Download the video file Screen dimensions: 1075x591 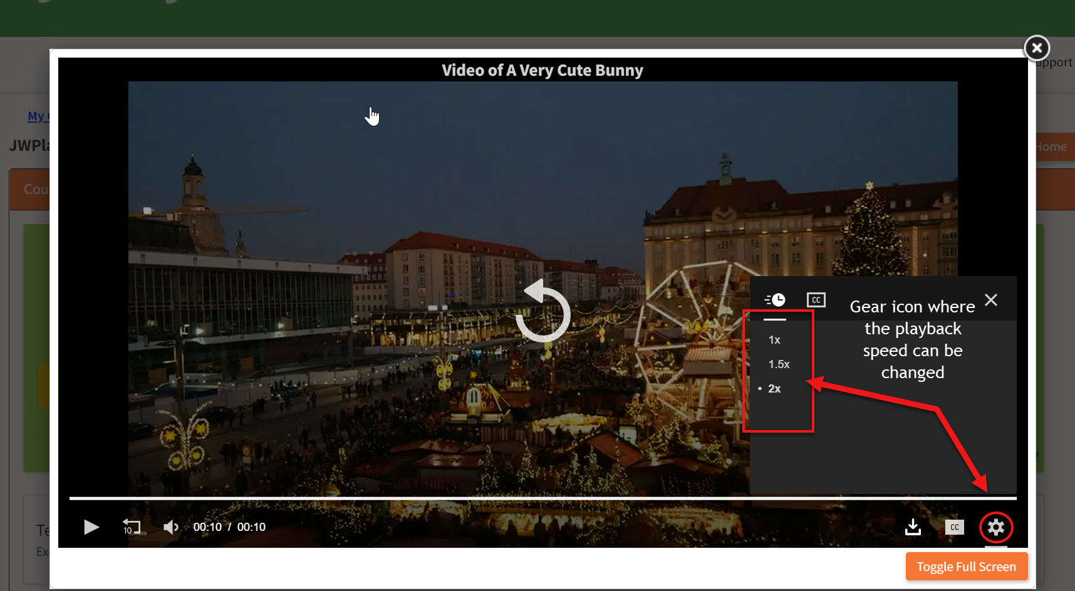(x=913, y=527)
